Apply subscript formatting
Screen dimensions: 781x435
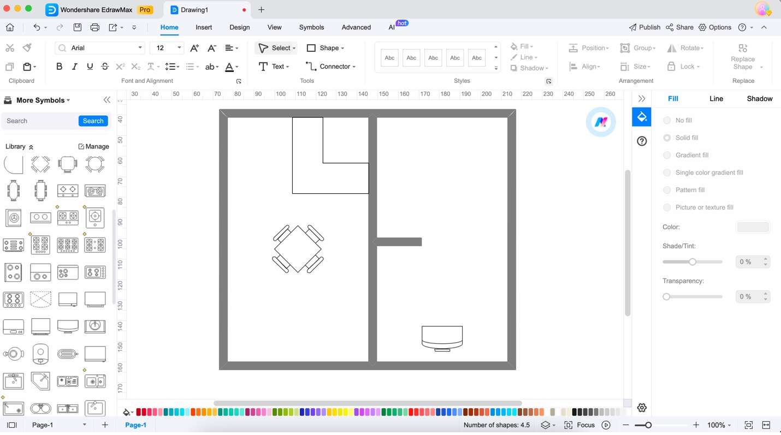(x=136, y=67)
